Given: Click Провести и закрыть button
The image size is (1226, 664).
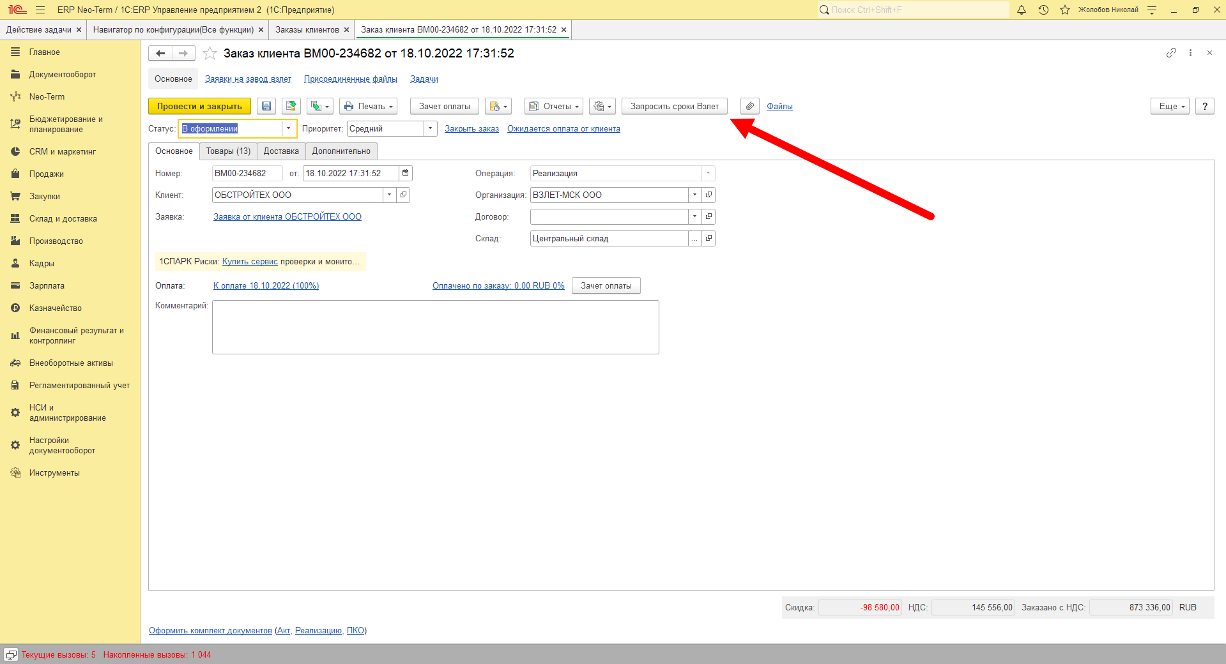Looking at the screenshot, I should pos(199,107).
